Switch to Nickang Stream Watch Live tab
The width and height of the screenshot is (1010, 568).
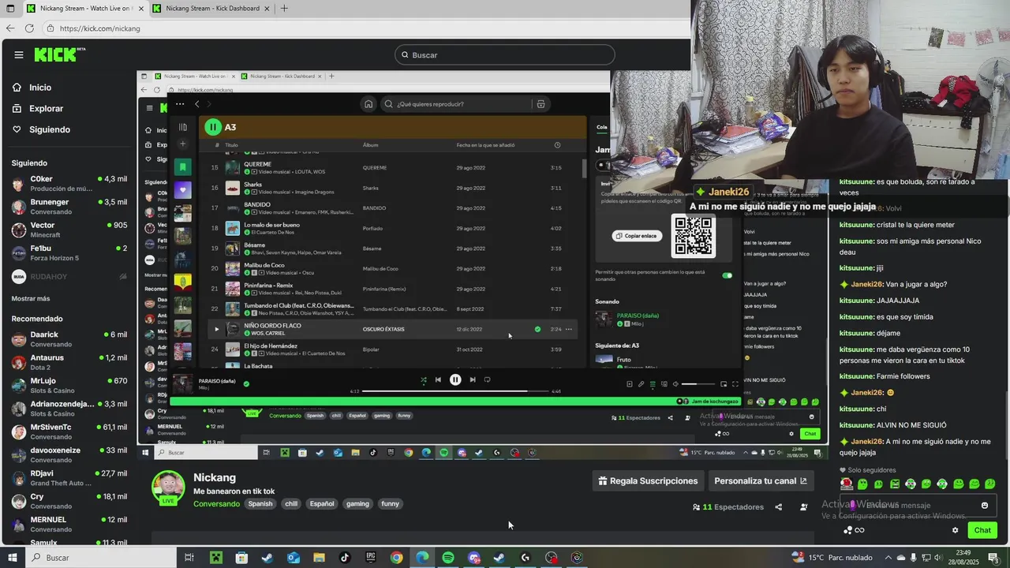coord(85,8)
